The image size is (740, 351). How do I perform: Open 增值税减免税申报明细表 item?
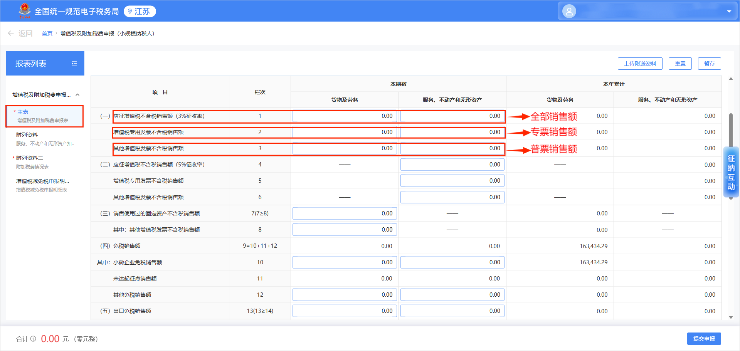pos(45,185)
